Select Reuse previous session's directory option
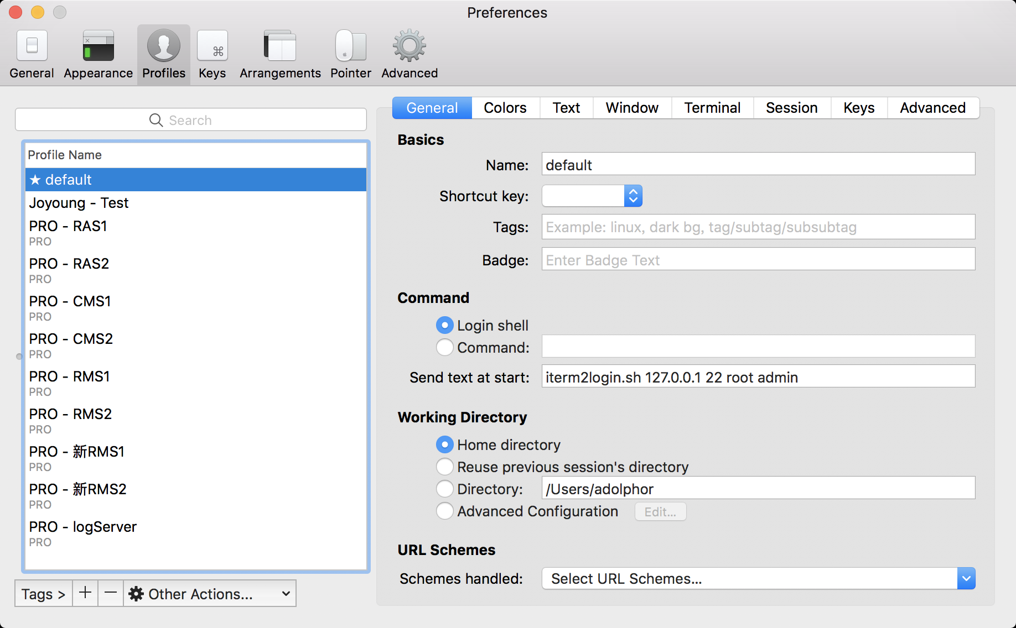 coord(444,467)
